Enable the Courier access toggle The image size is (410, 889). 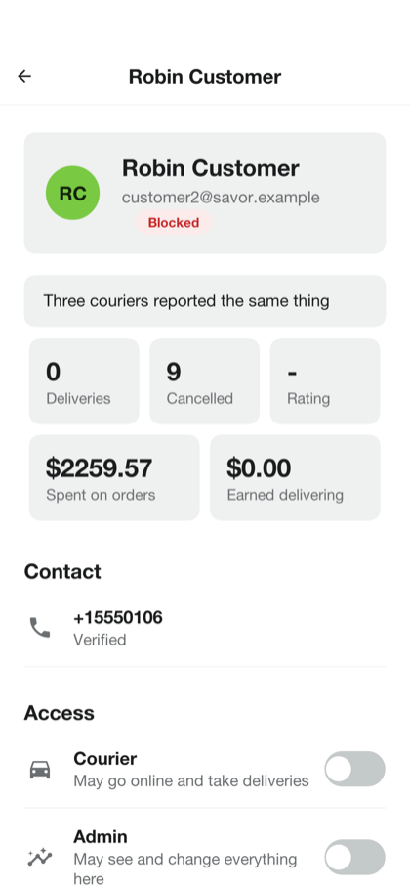click(x=354, y=769)
